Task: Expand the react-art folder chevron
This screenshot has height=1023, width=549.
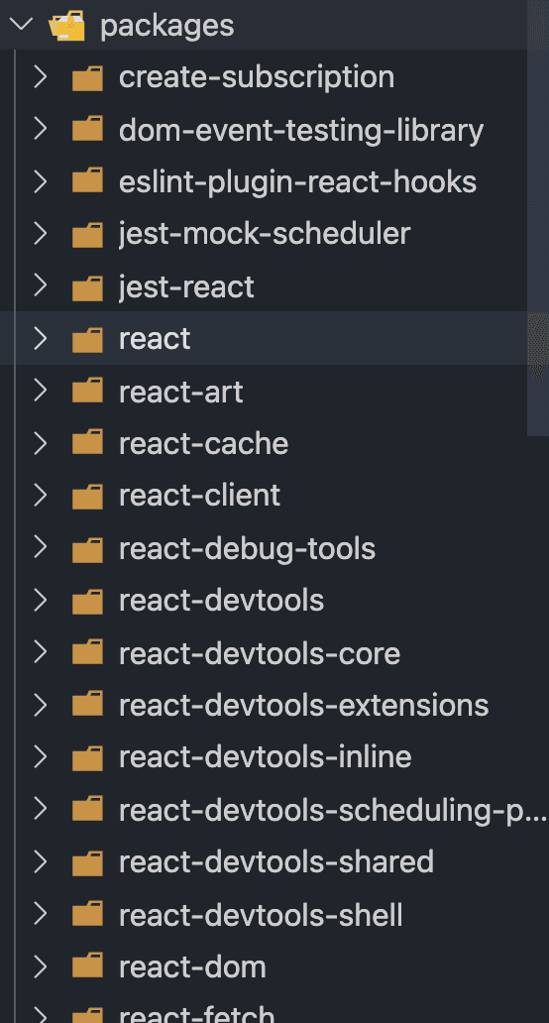Action: pyautogui.click(x=40, y=391)
